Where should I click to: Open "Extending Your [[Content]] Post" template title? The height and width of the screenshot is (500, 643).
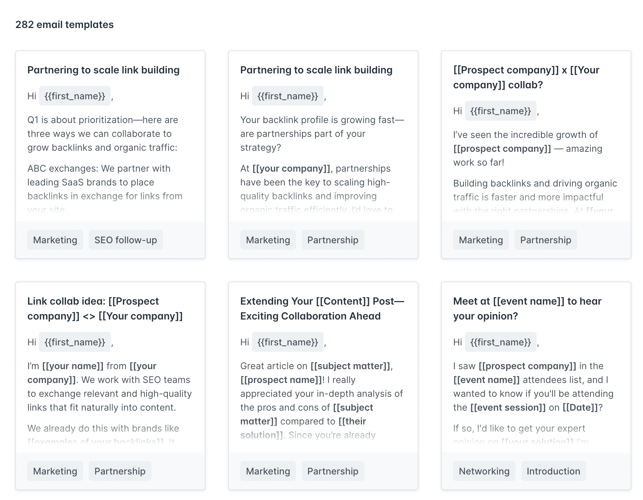point(322,309)
